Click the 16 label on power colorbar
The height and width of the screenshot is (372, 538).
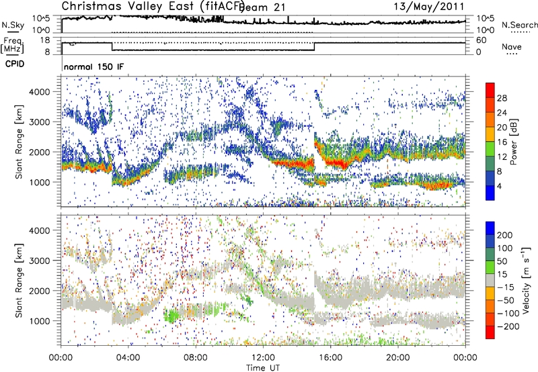pos(502,142)
